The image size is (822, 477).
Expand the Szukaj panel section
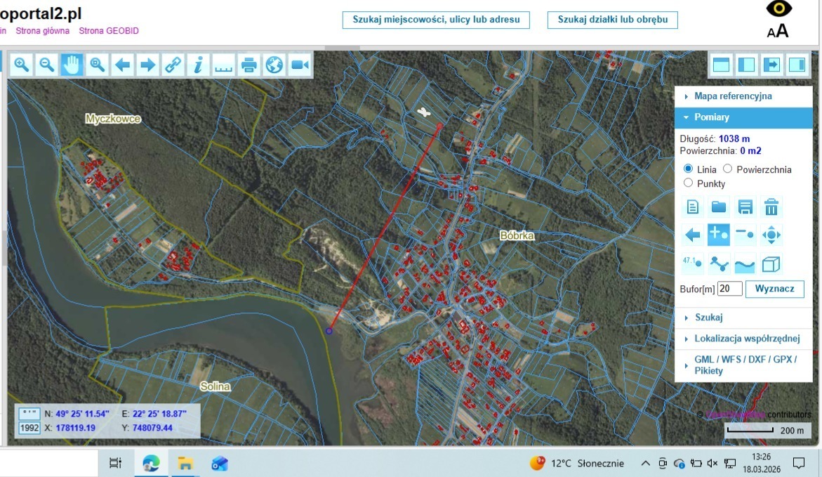point(708,318)
